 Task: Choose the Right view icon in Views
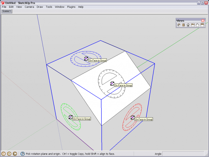coord(193,25)
